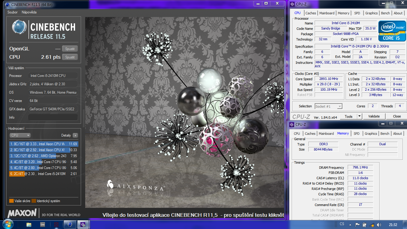Click CPU-Z title icon in processor window

point(292,4)
